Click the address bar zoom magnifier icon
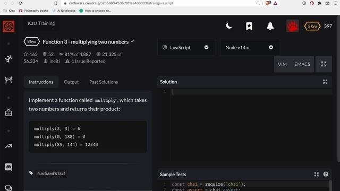340x191 pixels. [x=258, y=3]
